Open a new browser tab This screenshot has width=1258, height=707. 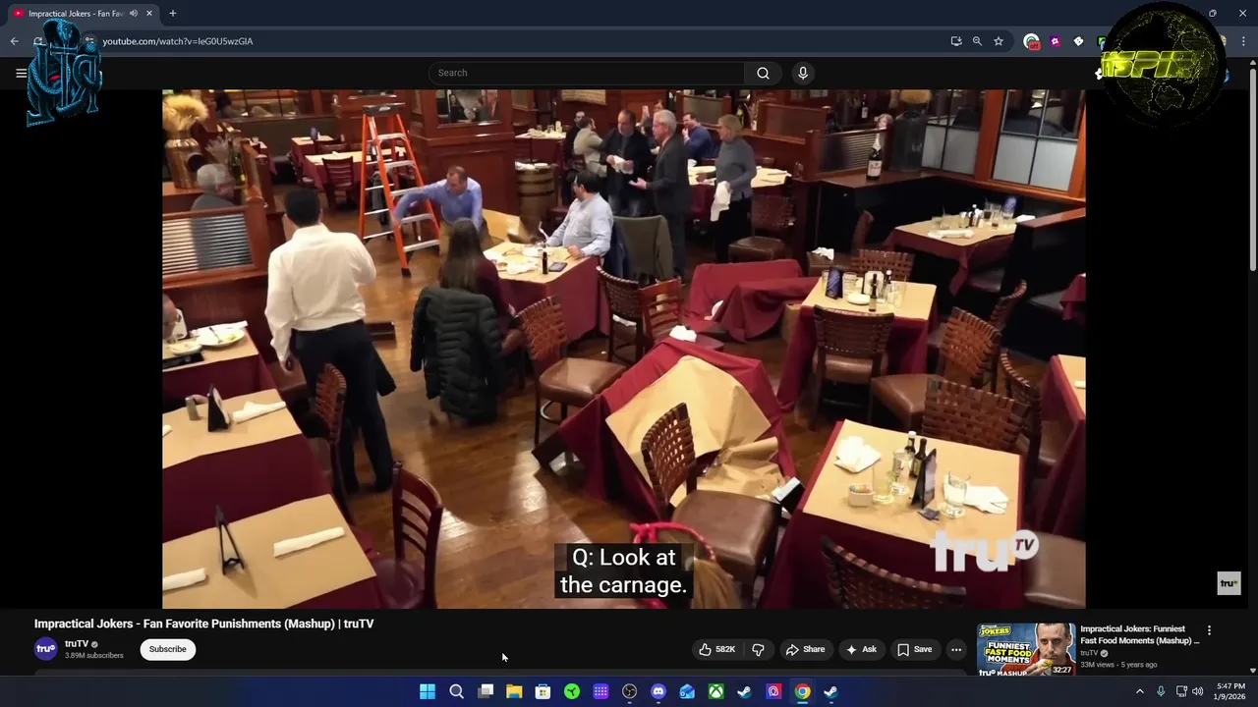[172, 14]
